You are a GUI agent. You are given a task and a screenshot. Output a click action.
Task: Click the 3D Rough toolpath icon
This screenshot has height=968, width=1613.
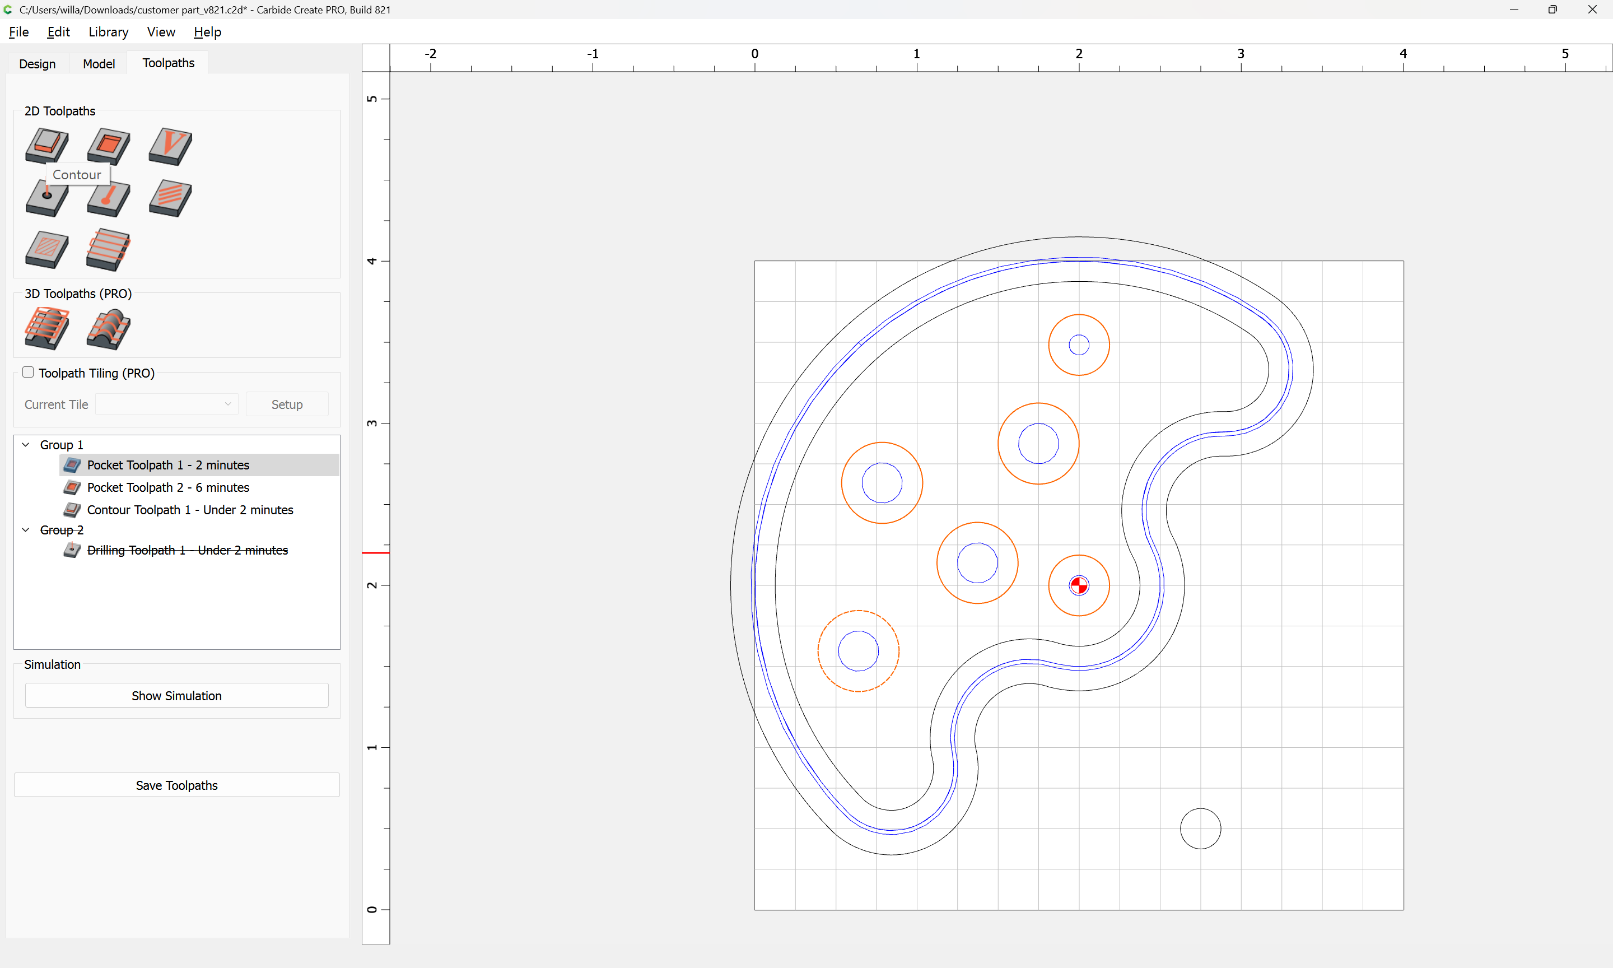(47, 328)
